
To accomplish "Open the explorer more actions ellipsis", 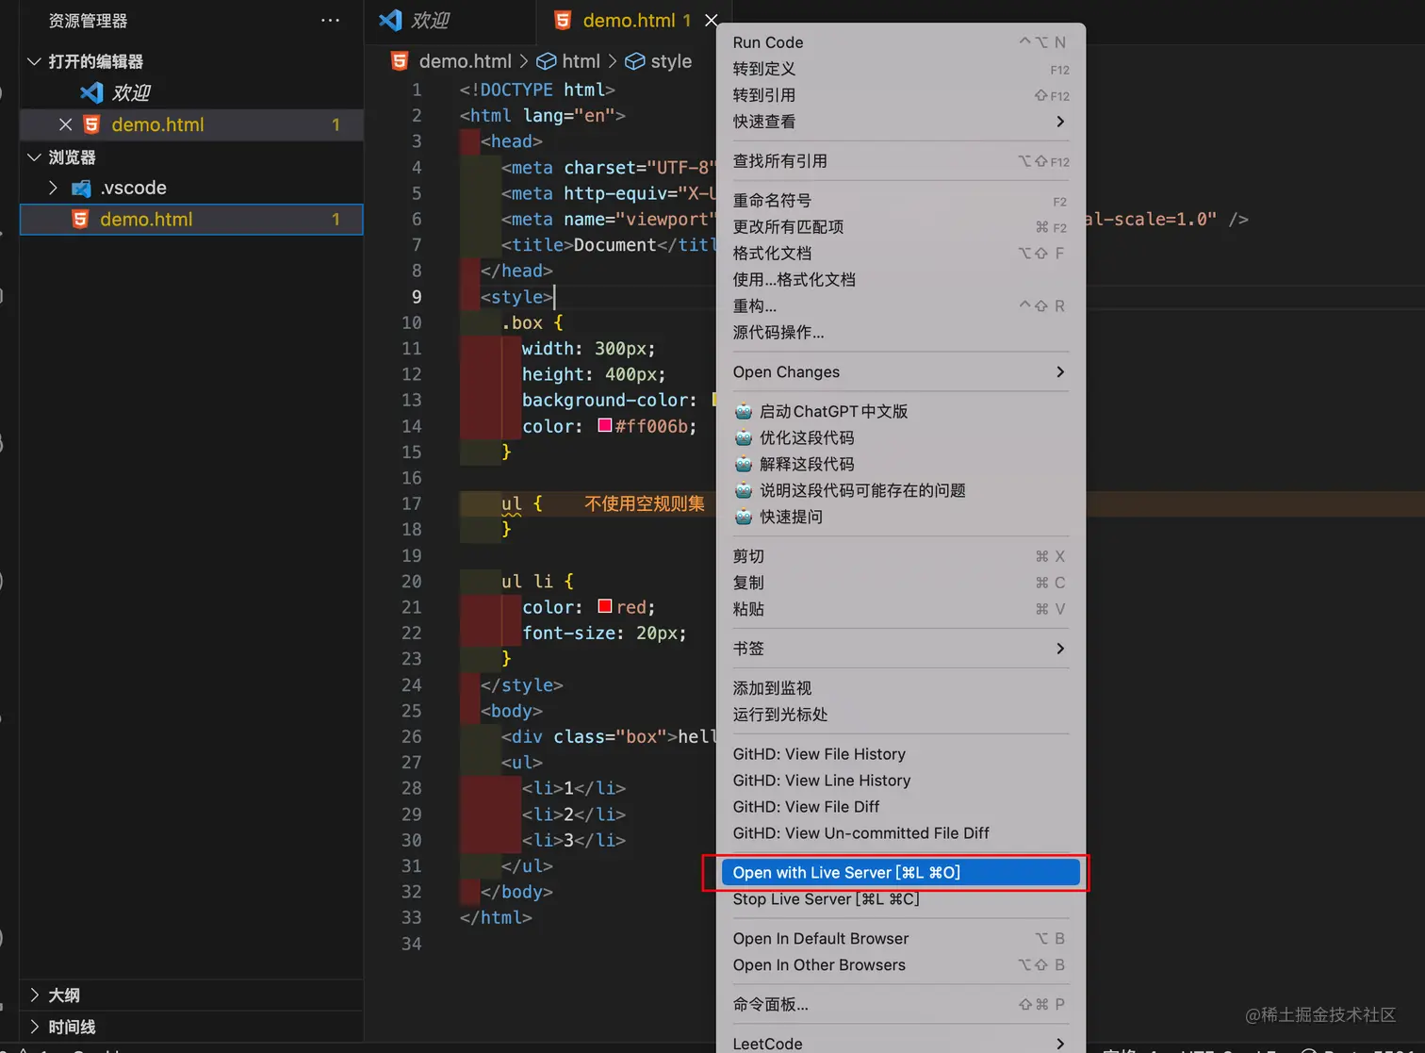I will (x=330, y=20).
